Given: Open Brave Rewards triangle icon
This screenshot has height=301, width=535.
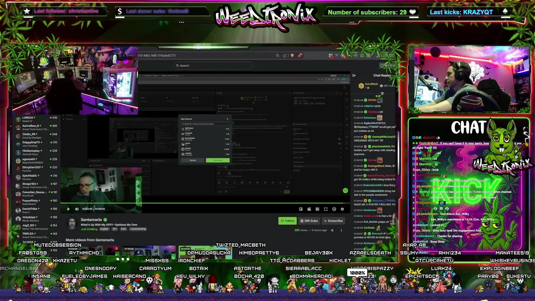Looking at the screenshot, I should pyautogui.click(x=300, y=55).
